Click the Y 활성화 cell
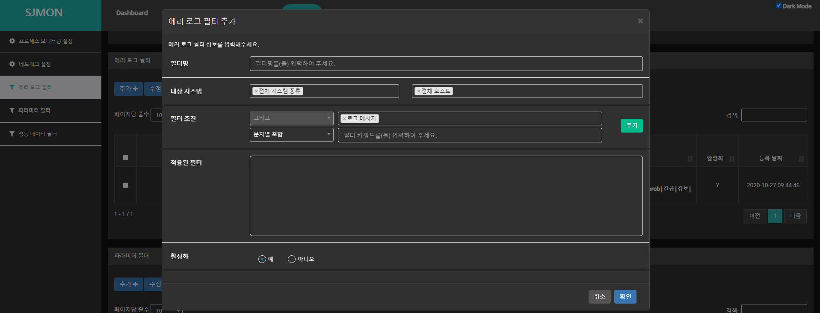Viewport: 820px width, 313px height. (x=717, y=186)
